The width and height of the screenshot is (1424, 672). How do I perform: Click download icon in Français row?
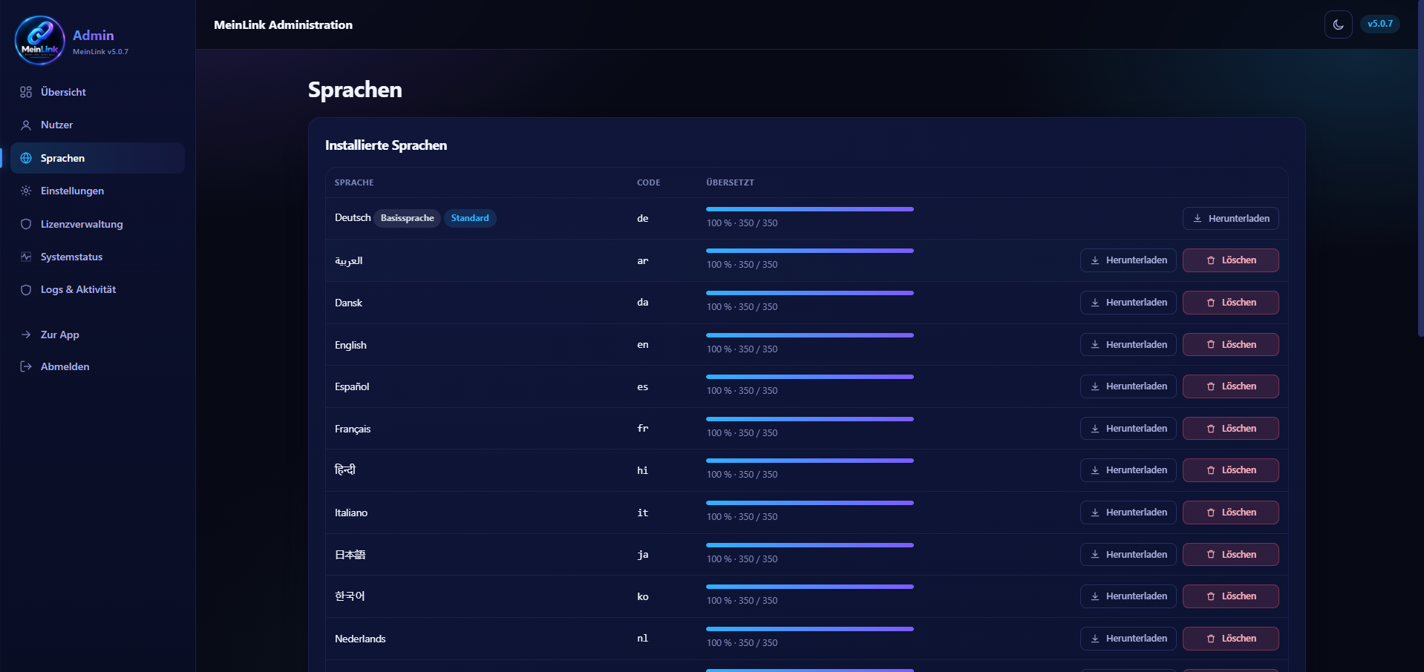click(x=1095, y=429)
